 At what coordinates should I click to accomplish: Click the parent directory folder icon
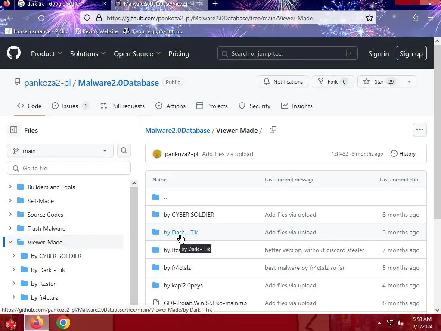point(156,197)
